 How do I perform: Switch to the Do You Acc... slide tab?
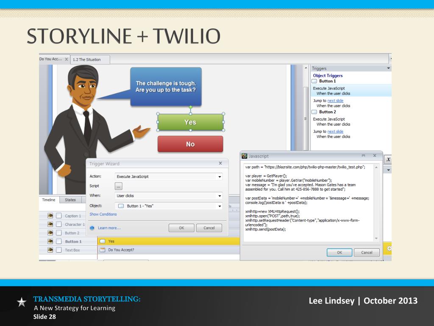[x=51, y=59]
